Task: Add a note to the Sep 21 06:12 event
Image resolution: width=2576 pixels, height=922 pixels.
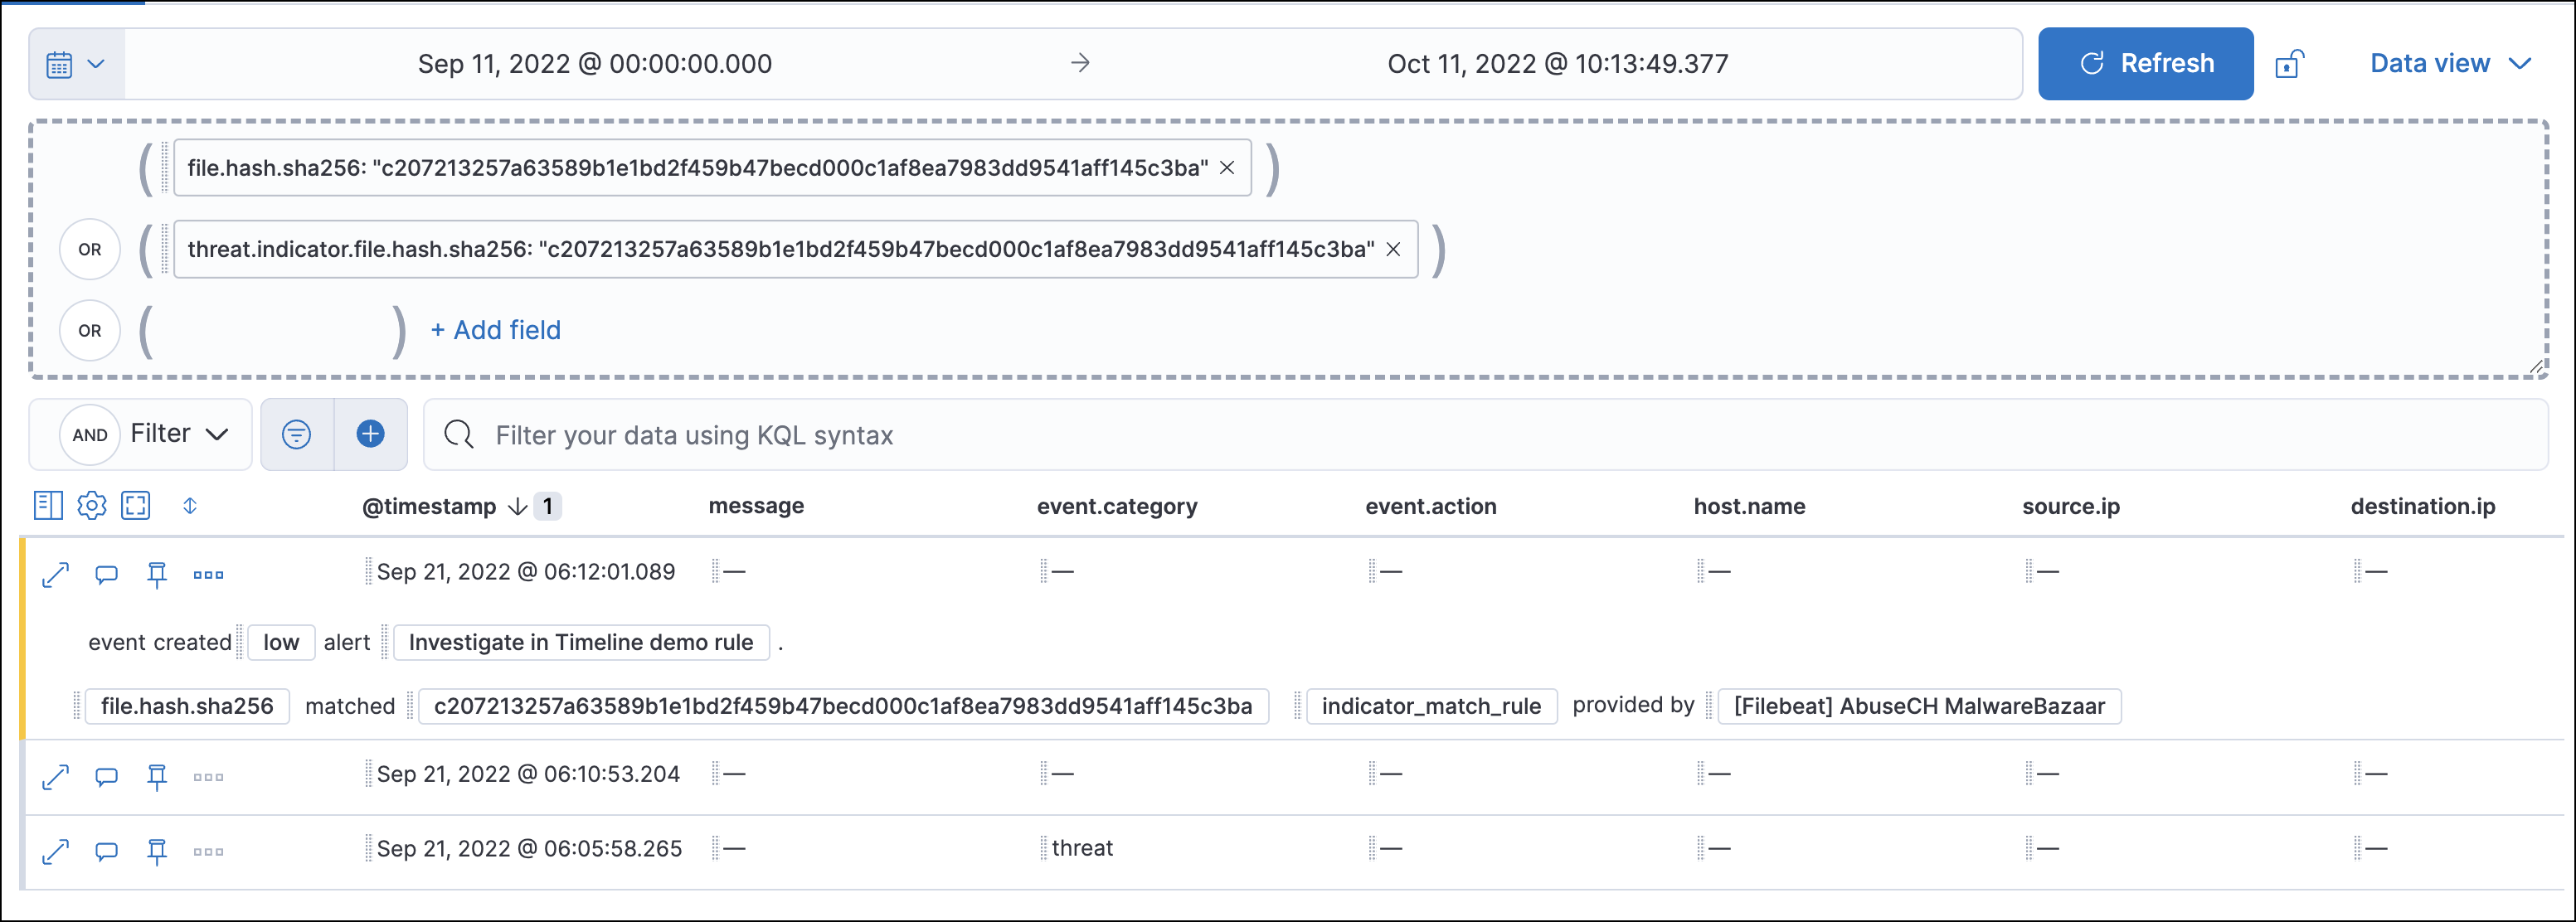Action: [106, 573]
